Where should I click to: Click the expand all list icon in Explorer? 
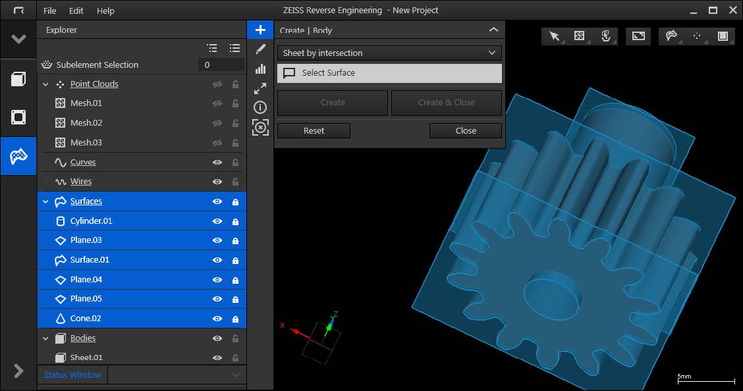tap(234, 48)
